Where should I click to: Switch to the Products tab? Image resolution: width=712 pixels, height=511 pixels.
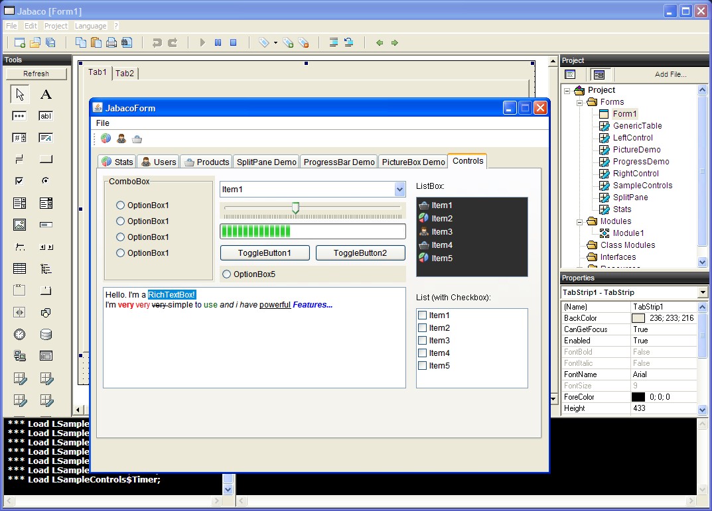[x=206, y=162]
